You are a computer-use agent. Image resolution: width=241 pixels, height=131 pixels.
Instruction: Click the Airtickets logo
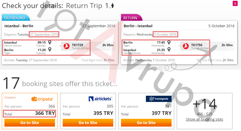click(x=100, y=99)
